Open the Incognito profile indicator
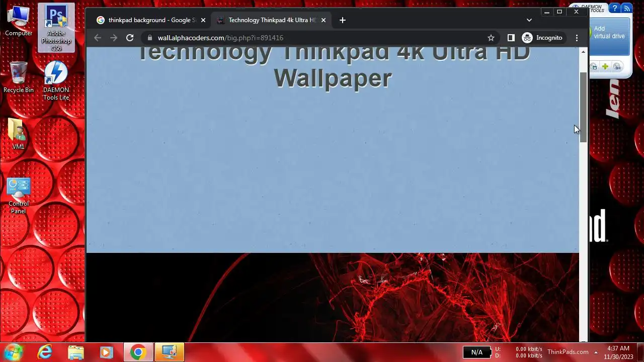 (x=542, y=38)
